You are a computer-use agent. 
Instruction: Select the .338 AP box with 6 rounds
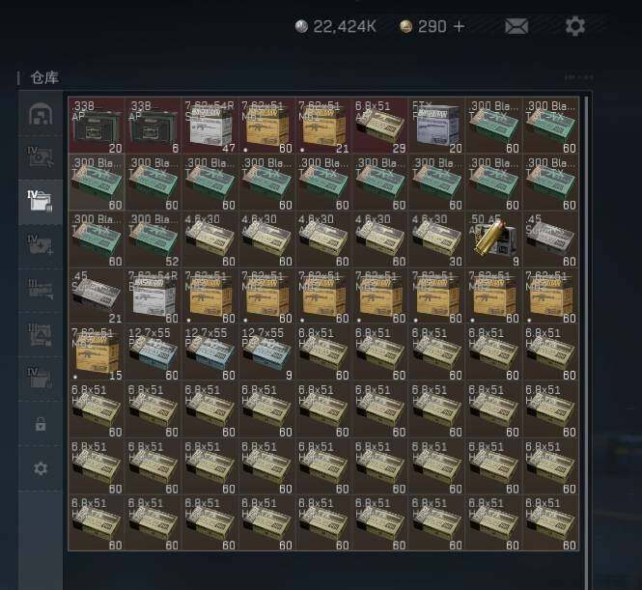click(153, 126)
